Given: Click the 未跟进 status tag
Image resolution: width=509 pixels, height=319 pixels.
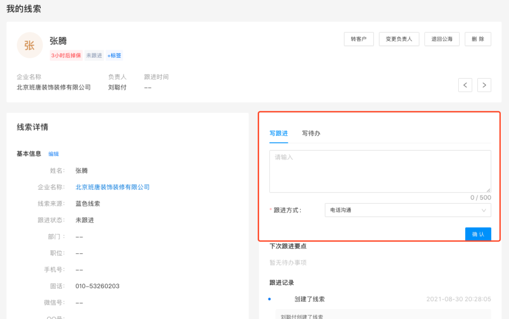Looking at the screenshot, I should (94, 56).
